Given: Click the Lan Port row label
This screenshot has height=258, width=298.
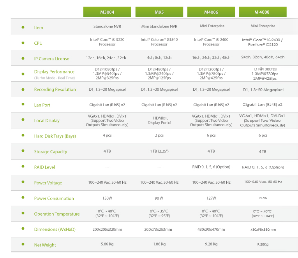Looking at the screenshot, I should click(x=42, y=105).
